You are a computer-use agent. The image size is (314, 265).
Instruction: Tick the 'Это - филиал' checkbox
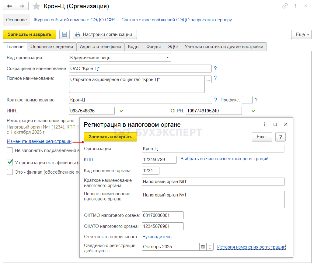point(10,172)
